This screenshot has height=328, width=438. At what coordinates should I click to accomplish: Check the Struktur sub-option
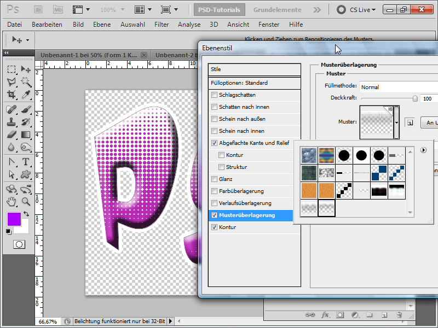coord(221,167)
